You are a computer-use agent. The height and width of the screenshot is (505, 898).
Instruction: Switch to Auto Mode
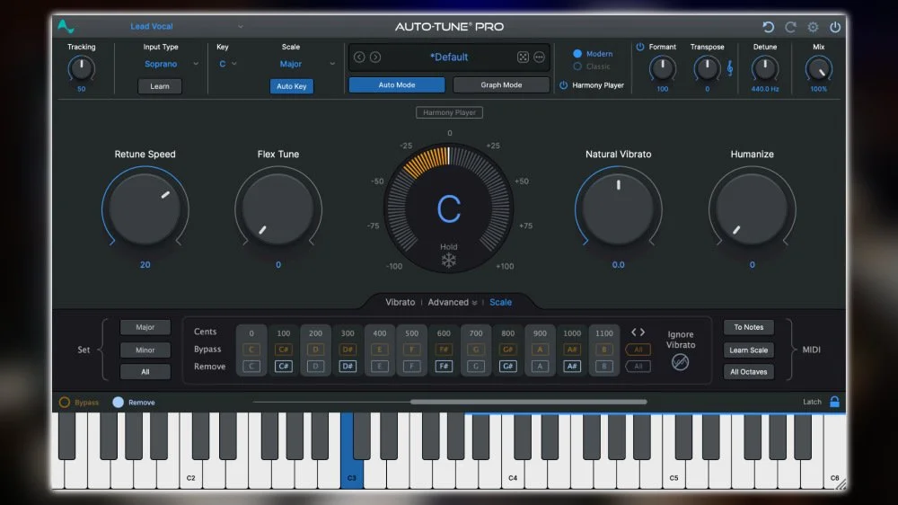(397, 84)
